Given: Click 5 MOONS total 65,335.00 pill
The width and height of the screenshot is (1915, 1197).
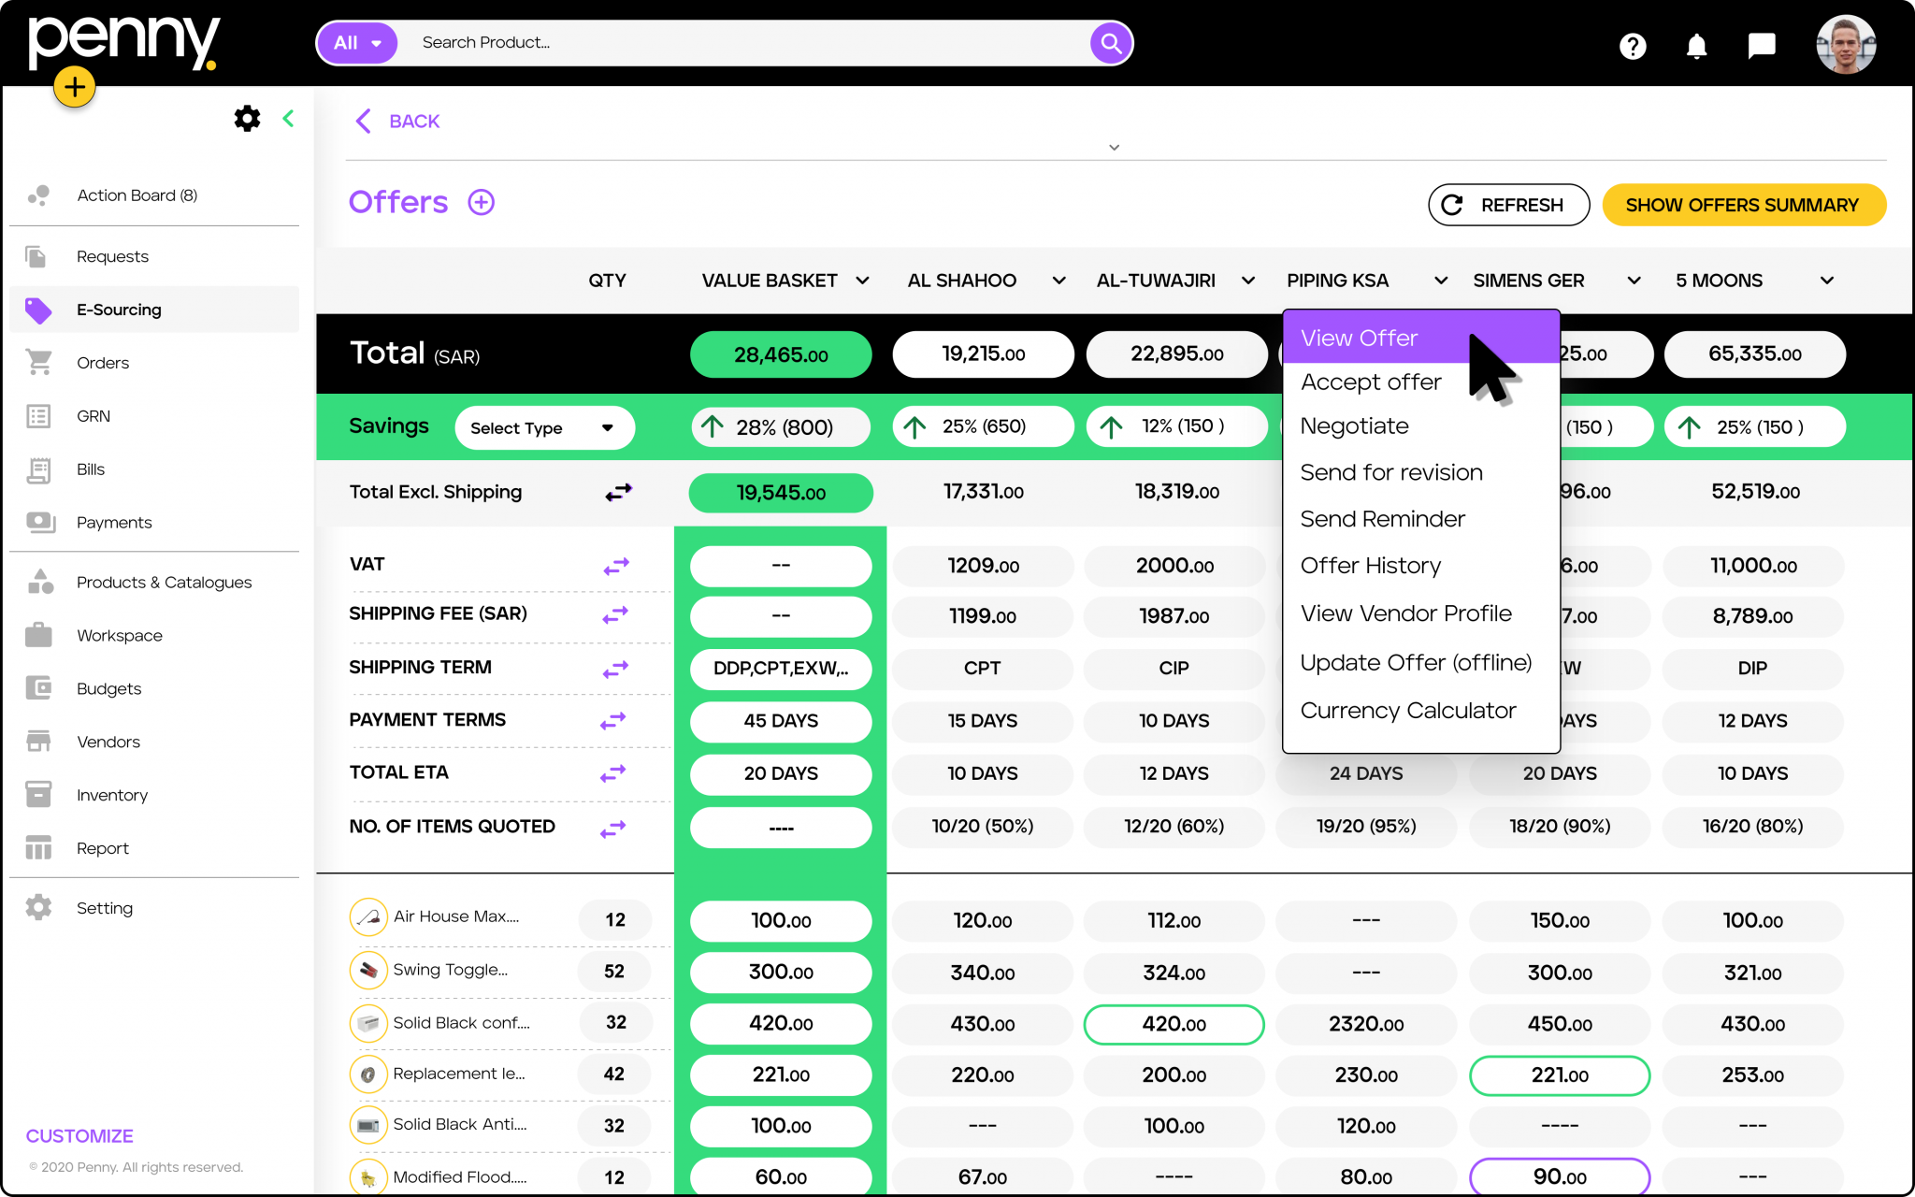Looking at the screenshot, I should (x=1754, y=354).
